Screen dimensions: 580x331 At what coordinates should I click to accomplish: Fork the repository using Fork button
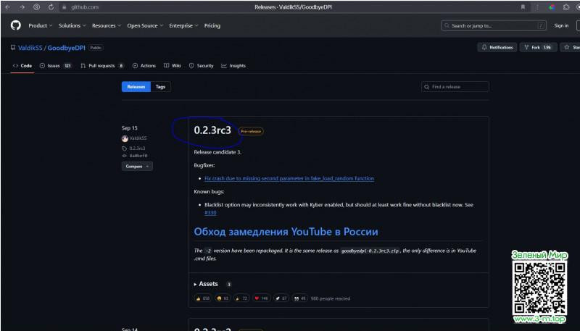pyautogui.click(x=536, y=47)
